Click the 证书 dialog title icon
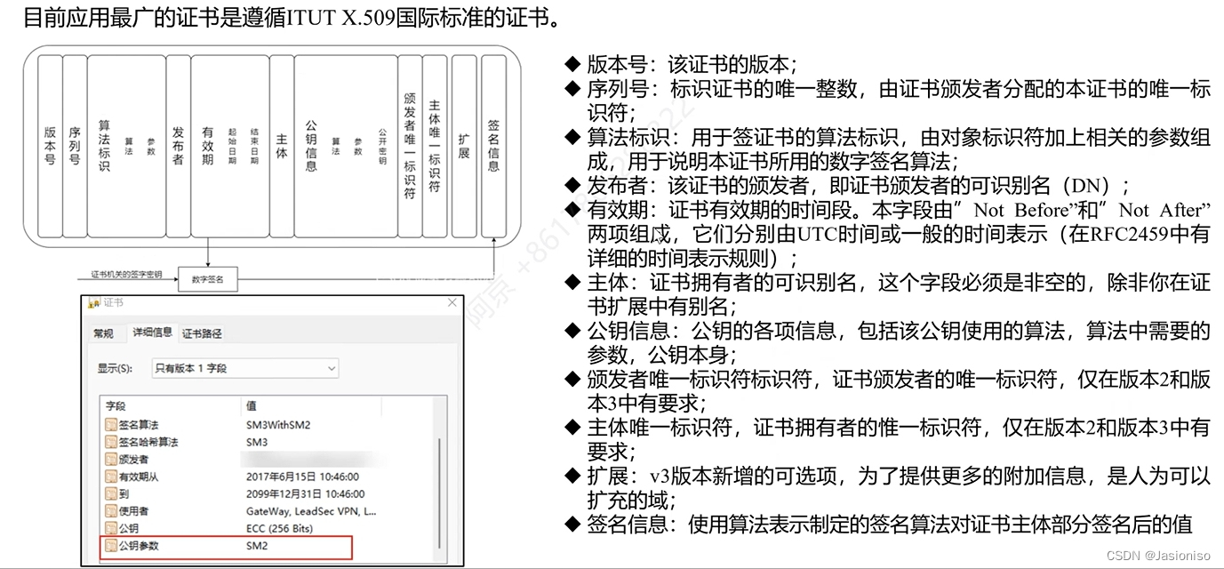 [95, 303]
